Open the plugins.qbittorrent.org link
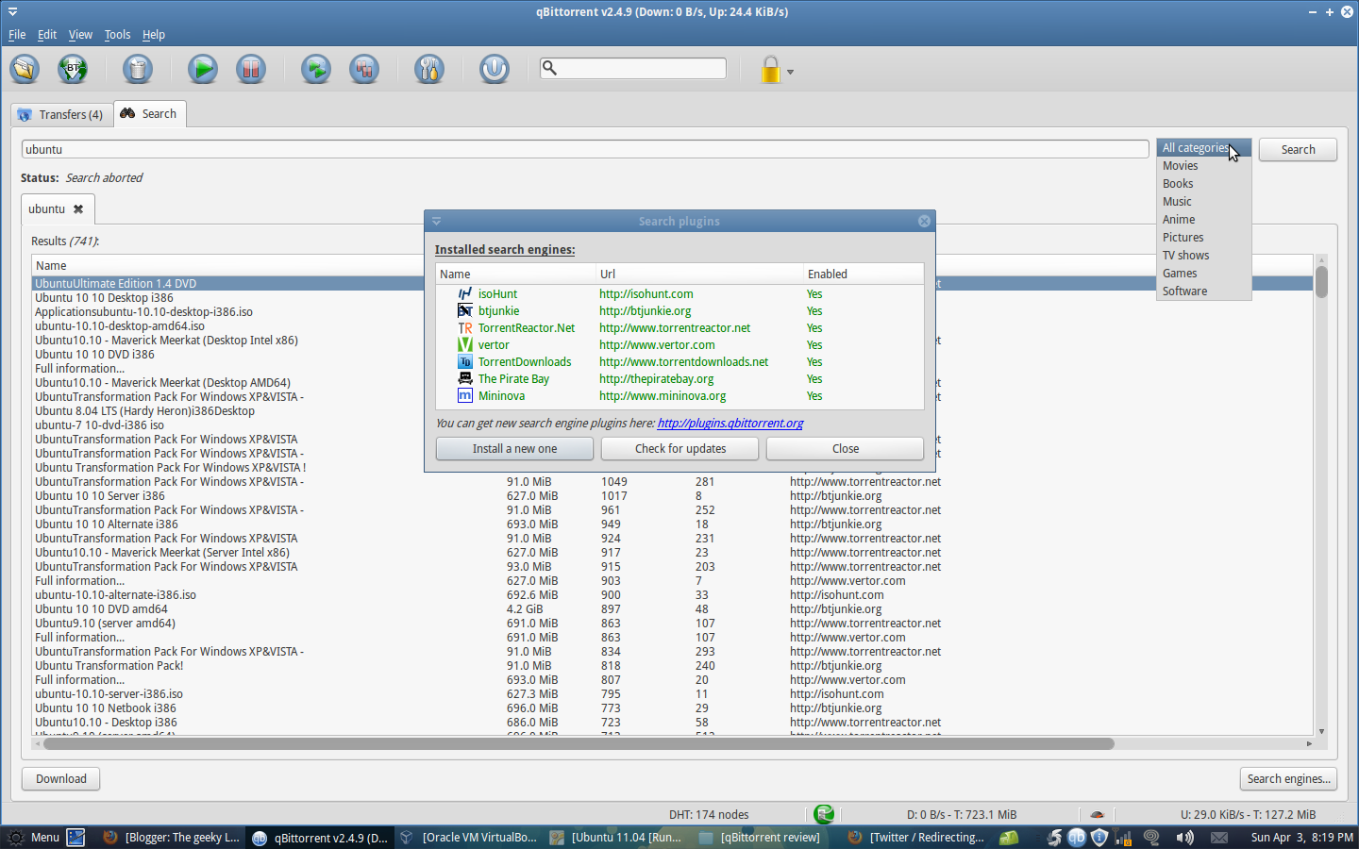Screen dimensions: 1359x849 tap(730, 424)
